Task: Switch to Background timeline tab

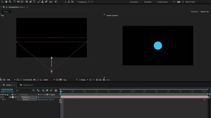Action: [28, 85]
